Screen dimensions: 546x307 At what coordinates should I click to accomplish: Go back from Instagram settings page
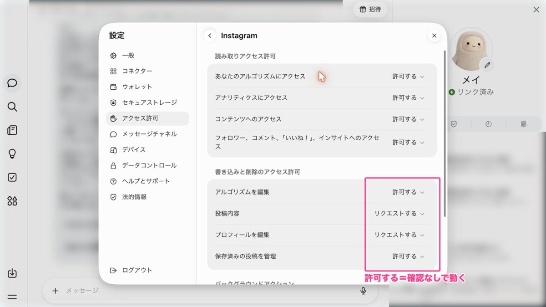pos(210,36)
